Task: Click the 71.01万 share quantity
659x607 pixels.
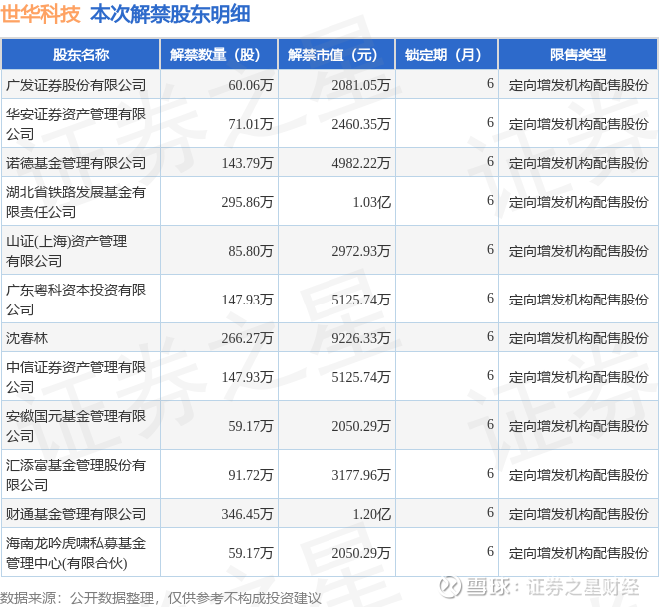Action: click(x=251, y=124)
